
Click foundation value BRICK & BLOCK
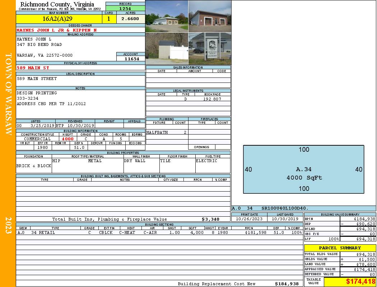pos(34,166)
